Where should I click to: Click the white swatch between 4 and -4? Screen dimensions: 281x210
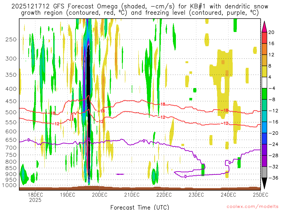(x=264, y=83)
